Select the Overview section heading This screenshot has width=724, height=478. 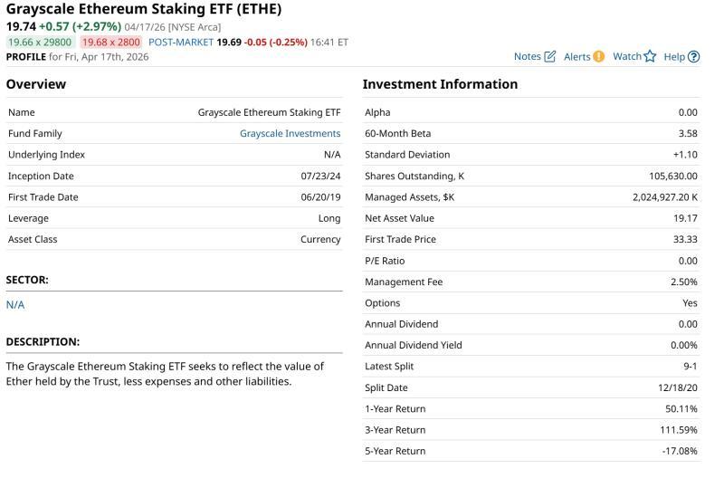36,84
